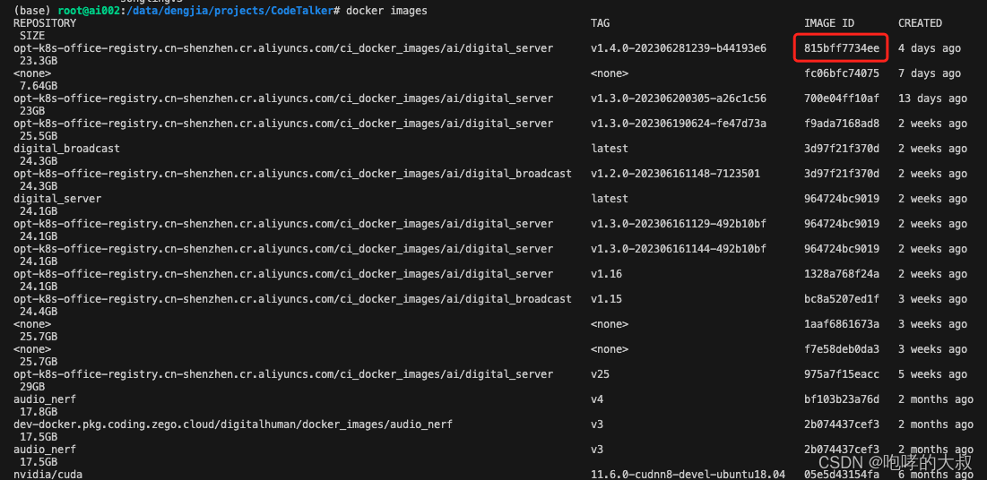Click the CREATED column header

[920, 23]
